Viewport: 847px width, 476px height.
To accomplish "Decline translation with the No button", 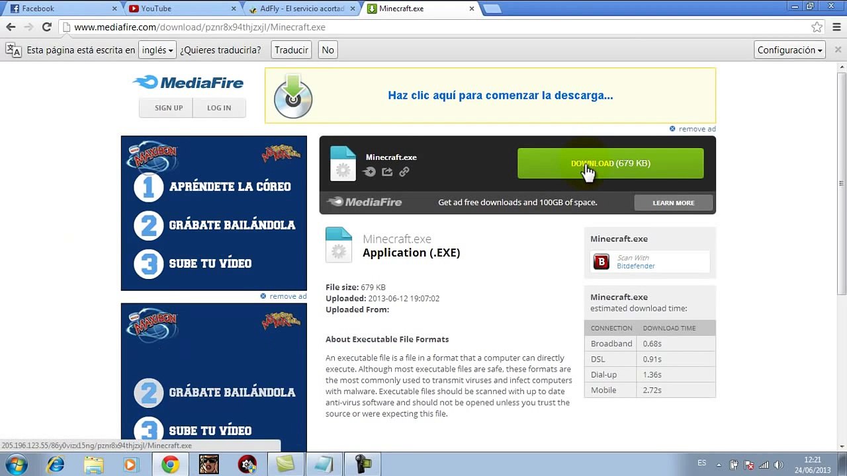I will pos(328,50).
